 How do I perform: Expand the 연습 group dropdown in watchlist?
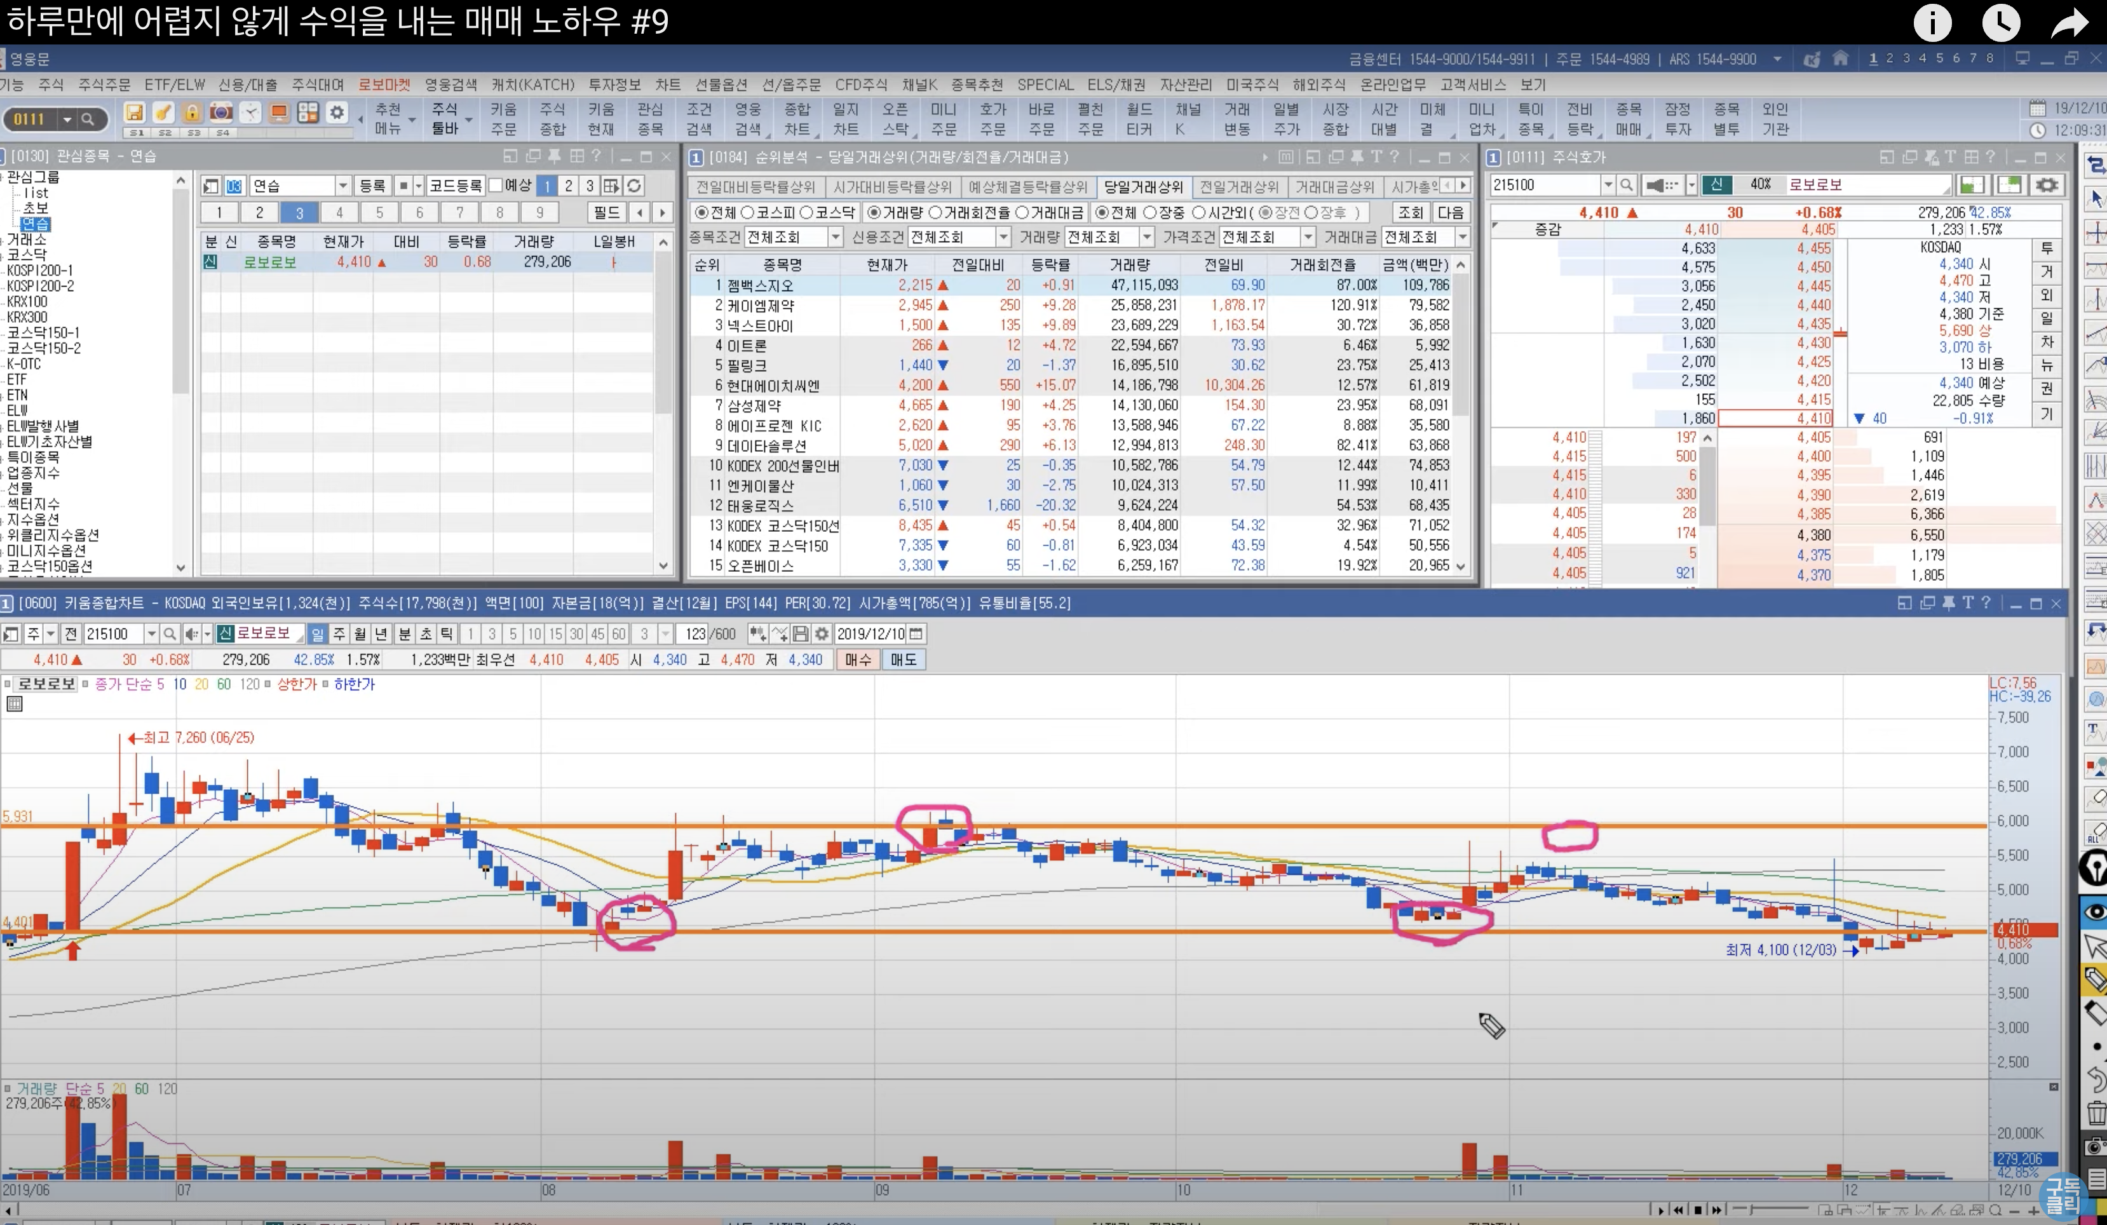(343, 186)
